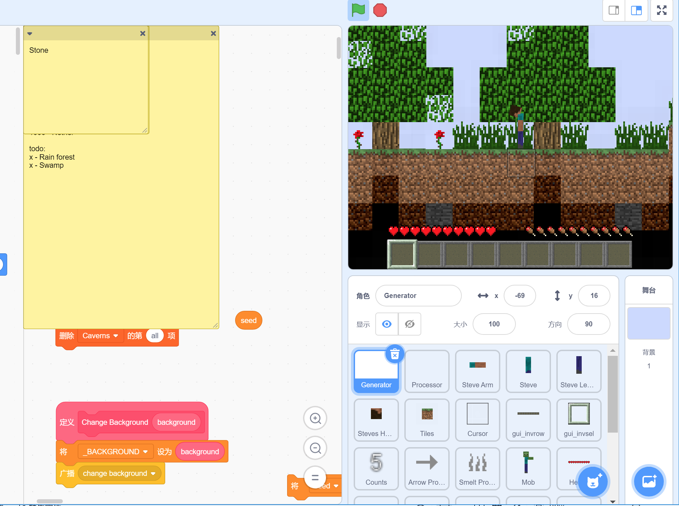This screenshot has width=679, height=506.
Task: Delete the Generator sprite with trash icon
Action: click(395, 354)
